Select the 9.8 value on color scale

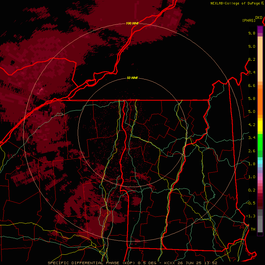tap(252, 33)
